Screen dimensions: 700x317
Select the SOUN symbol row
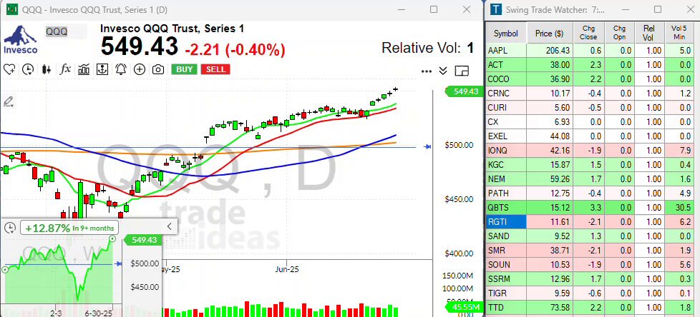point(590,264)
